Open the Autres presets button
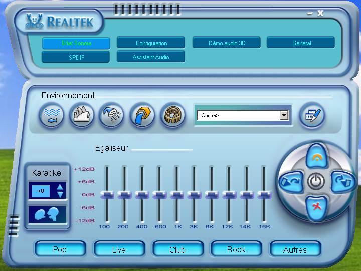The height and width of the screenshot is (271, 361). click(295, 249)
